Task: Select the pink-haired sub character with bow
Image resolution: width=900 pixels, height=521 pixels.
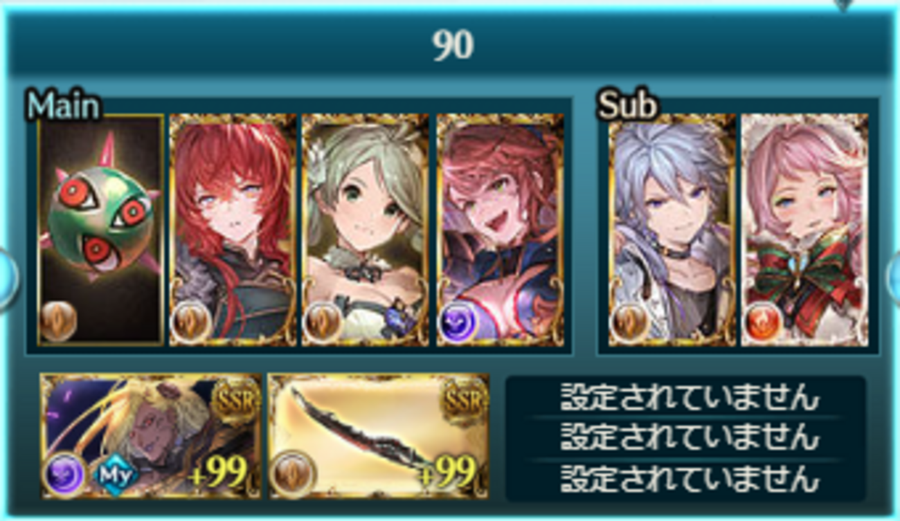Action: [804, 230]
